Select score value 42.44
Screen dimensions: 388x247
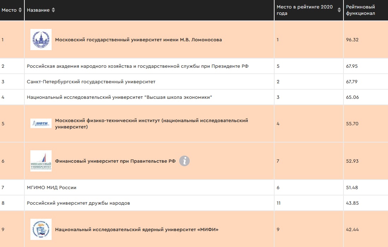pos(352,229)
